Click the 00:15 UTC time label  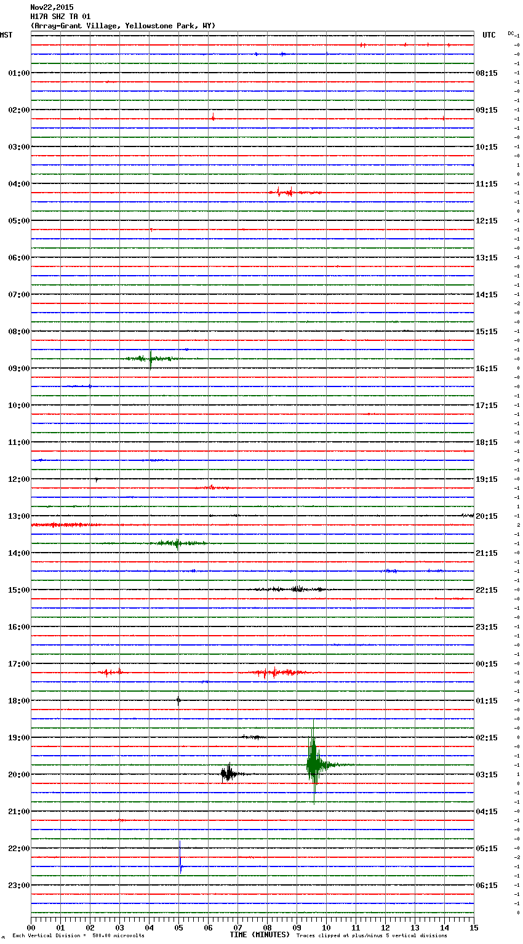487,664
